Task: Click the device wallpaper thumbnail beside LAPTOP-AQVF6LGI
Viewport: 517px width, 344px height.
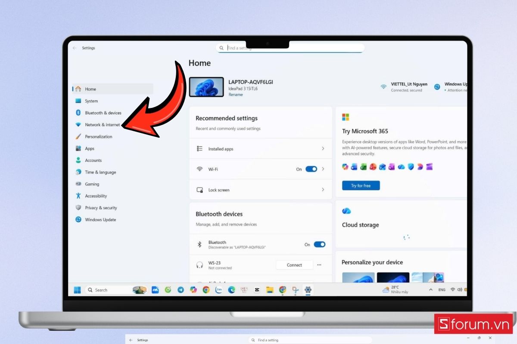Action: pos(207,87)
